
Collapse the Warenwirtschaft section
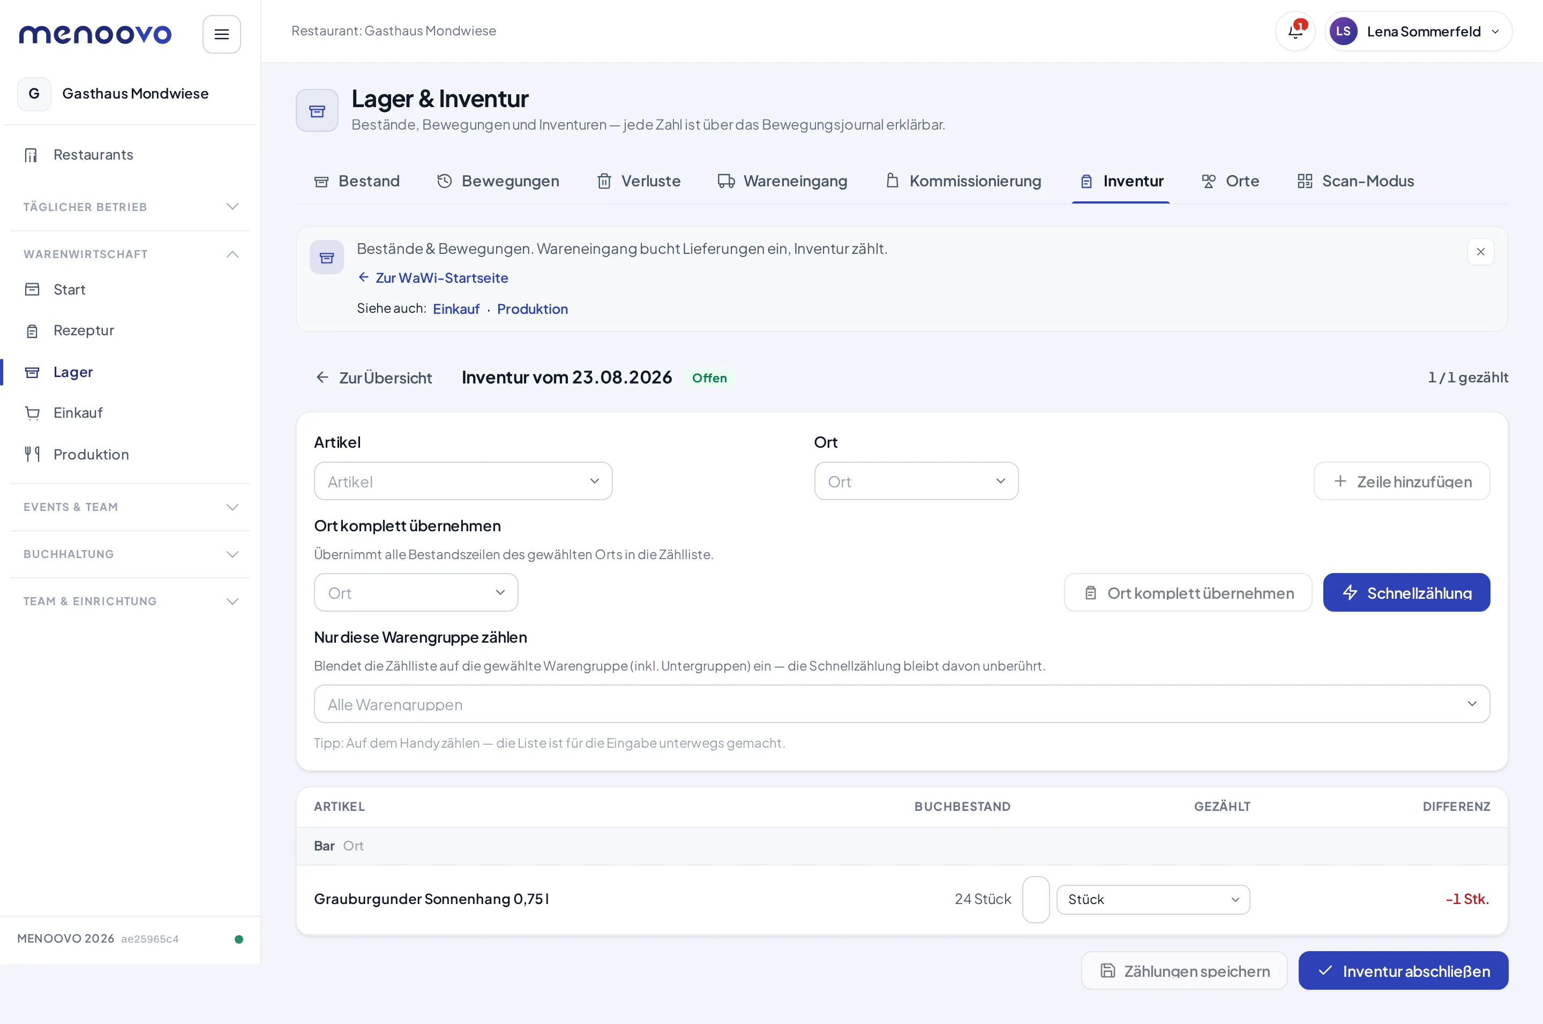tap(130, 254)
